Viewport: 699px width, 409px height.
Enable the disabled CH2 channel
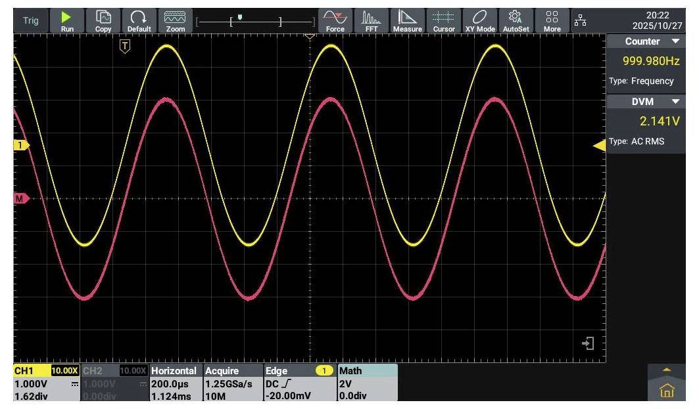pyautogui.click(x=114, y=383)
